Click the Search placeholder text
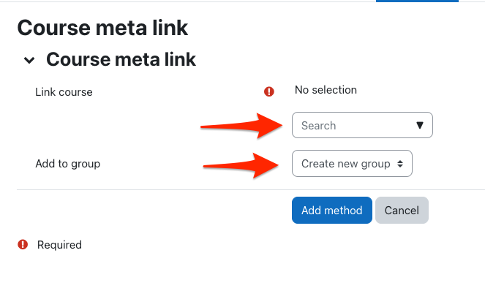Screen dimensions: 485x291 click(319, 126)
